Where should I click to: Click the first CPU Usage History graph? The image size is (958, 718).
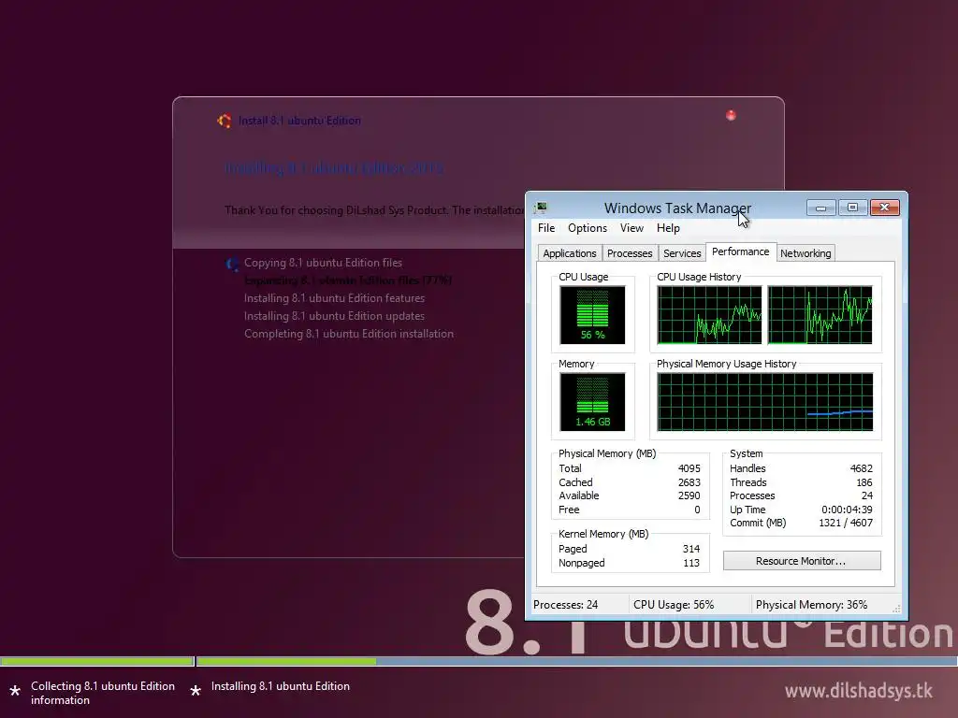[x=709, y=315]
